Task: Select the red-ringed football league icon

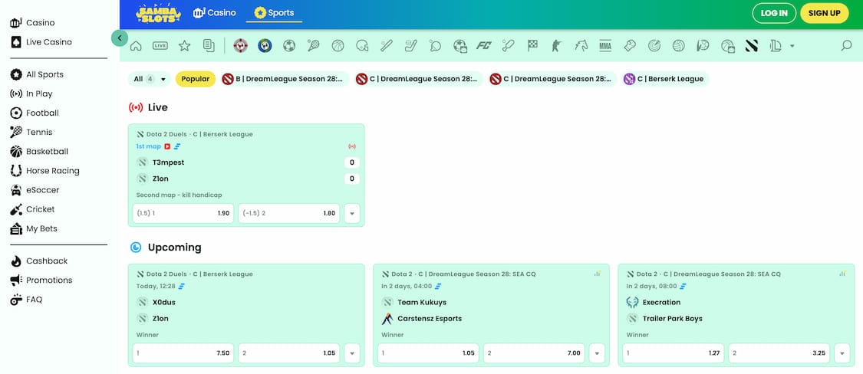Action: [241, 46]
